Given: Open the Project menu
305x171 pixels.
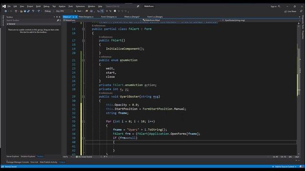Looking at the screenshot, I should [30, 6].
